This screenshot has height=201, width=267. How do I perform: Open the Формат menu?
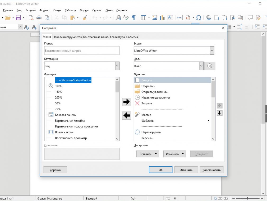[44, 10]
